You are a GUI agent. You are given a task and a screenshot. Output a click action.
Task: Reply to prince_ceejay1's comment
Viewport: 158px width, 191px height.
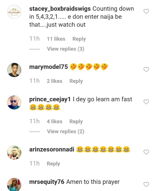(76, 122)
